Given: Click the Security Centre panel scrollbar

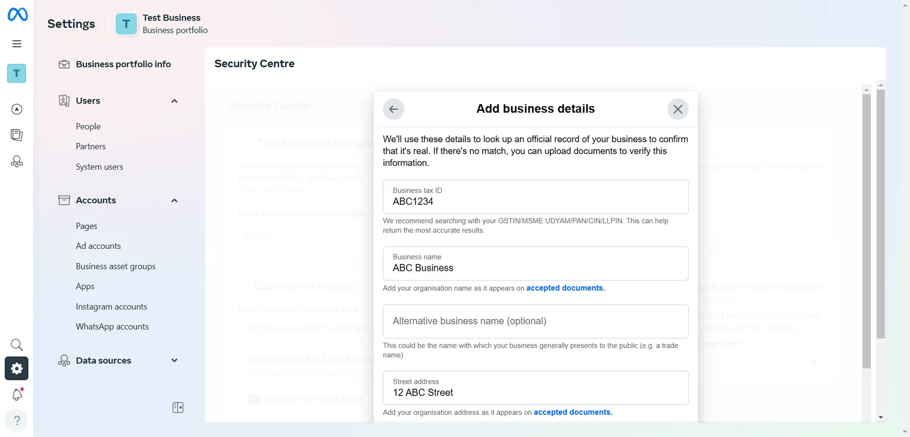Looking at the screenshot, I should coord(881,214).
